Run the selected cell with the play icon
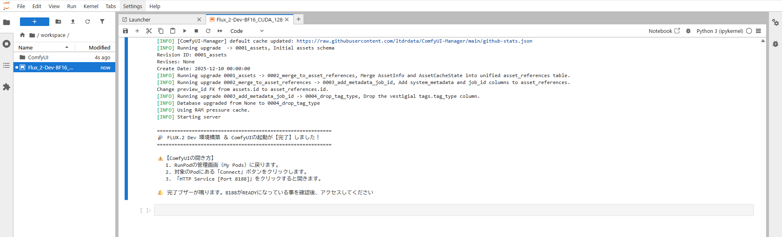 pos(185,31)
